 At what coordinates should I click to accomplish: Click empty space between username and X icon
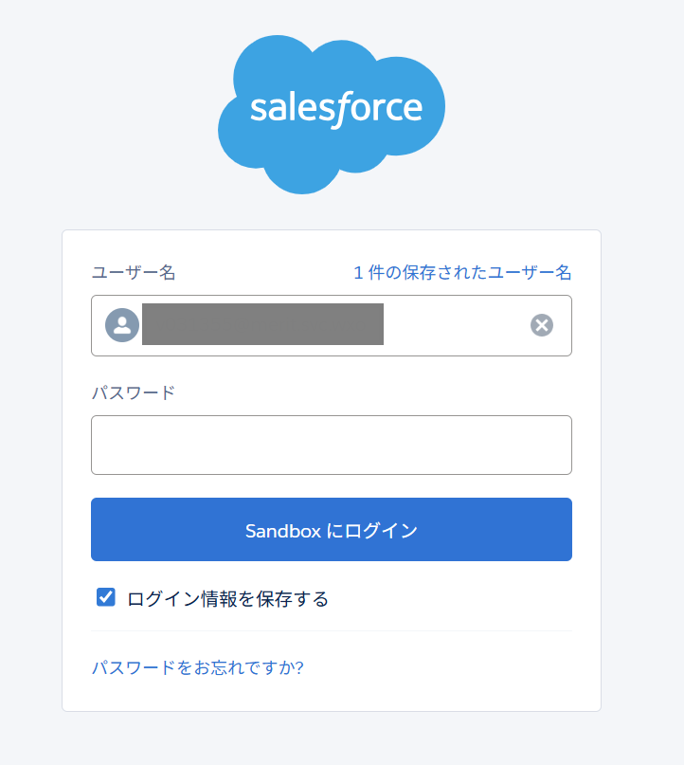(455, 325)
